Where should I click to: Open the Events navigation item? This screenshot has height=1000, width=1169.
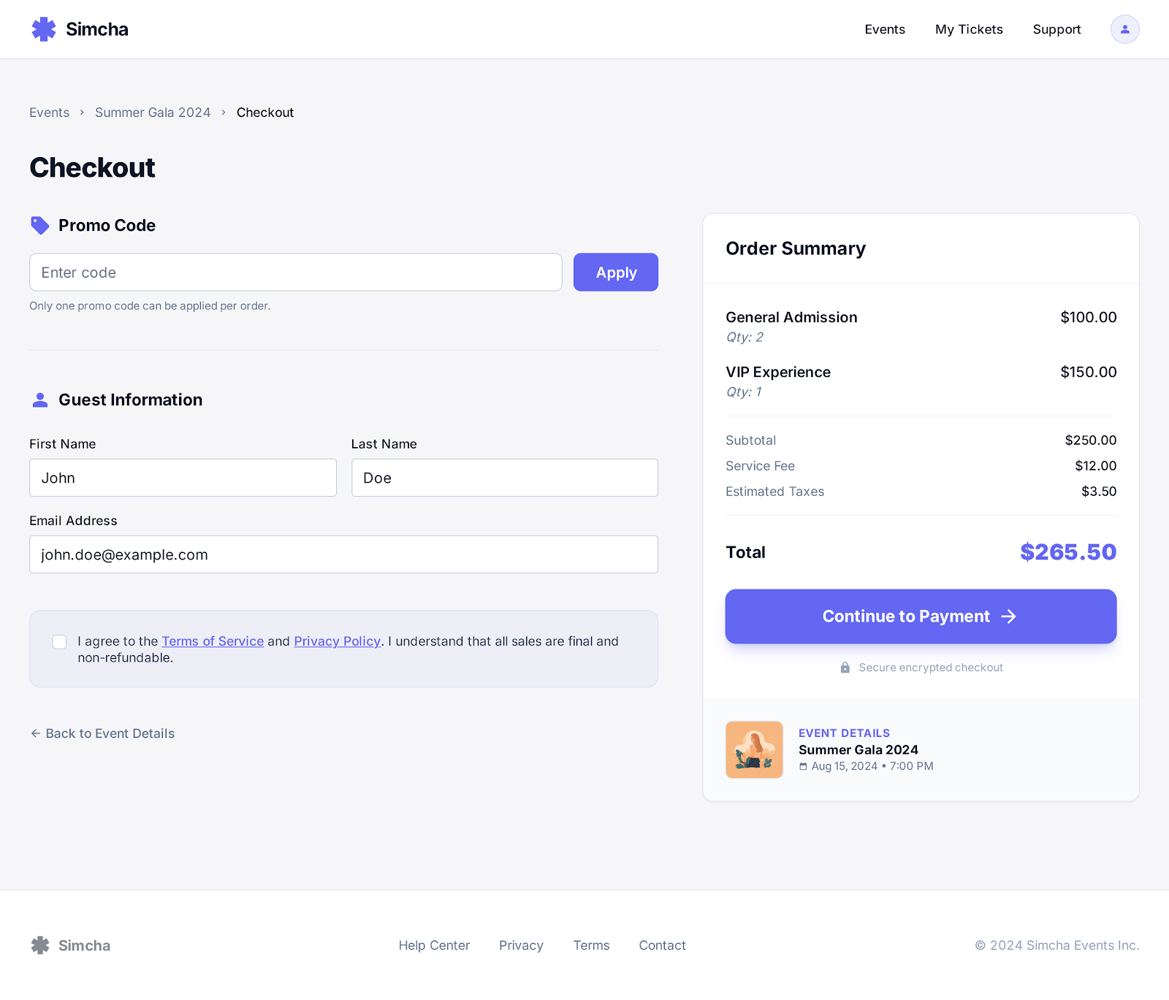click(884, 29)
